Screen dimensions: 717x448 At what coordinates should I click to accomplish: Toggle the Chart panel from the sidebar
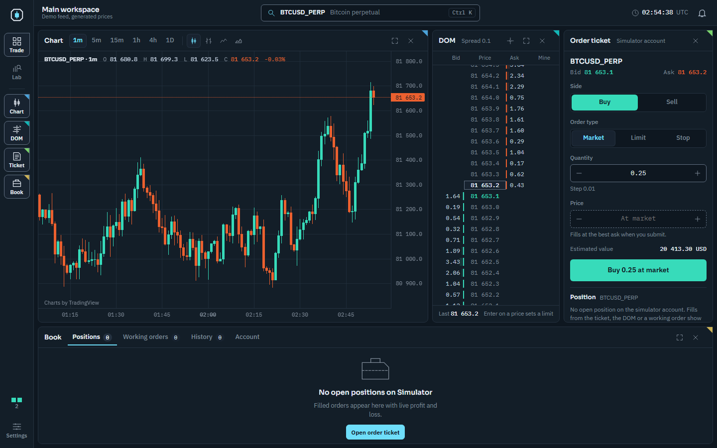coord(17,106)
